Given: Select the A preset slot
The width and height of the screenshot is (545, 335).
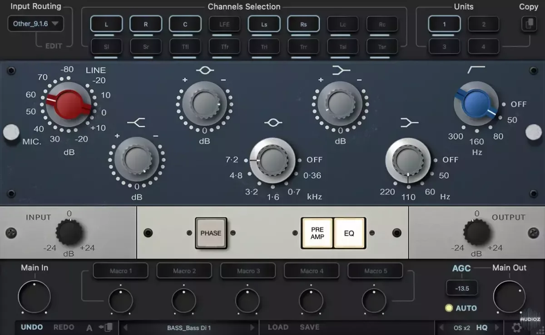Looking at the screenshot, I should [89, 328].
